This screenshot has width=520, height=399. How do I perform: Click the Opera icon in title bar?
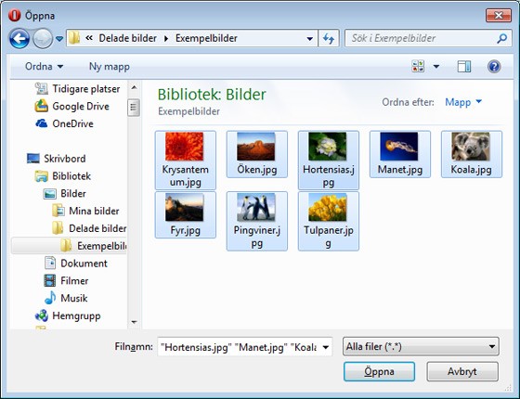pyautogui.click(x=14, y=15)
